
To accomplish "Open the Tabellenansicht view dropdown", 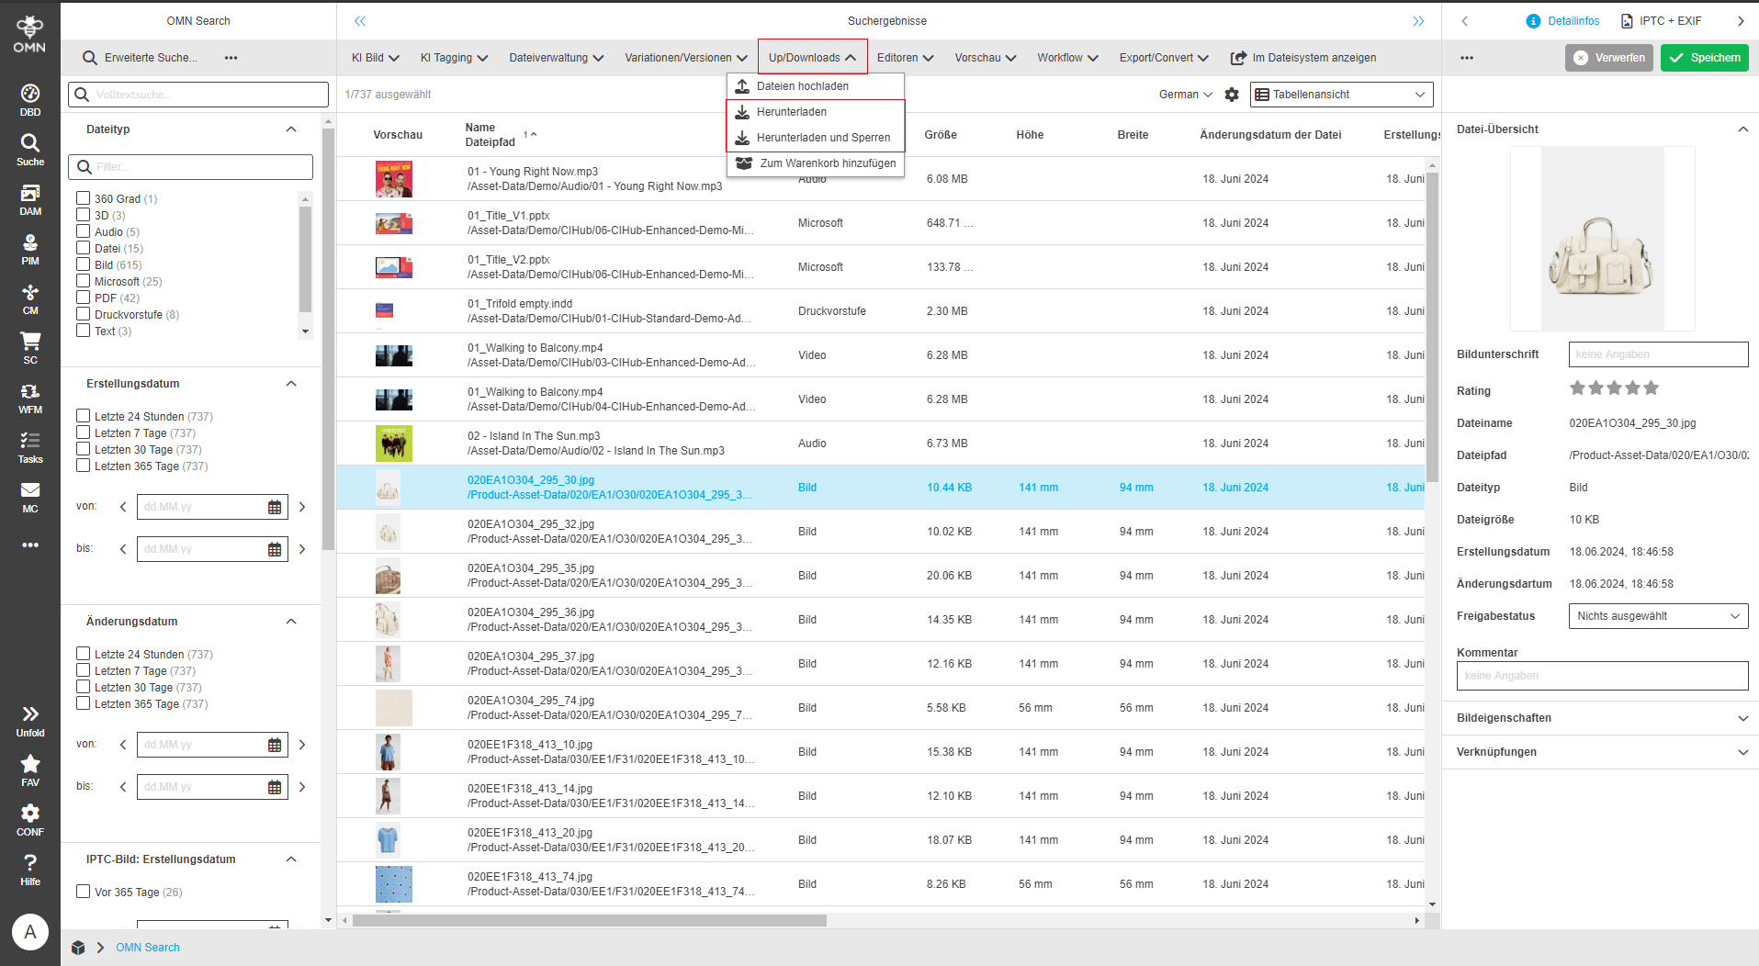I will [1340, 95].
